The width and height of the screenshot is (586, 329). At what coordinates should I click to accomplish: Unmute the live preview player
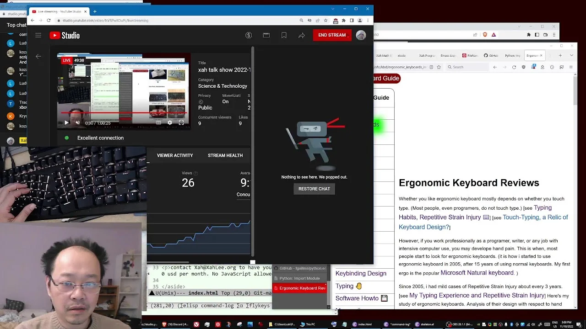point(77,122)
